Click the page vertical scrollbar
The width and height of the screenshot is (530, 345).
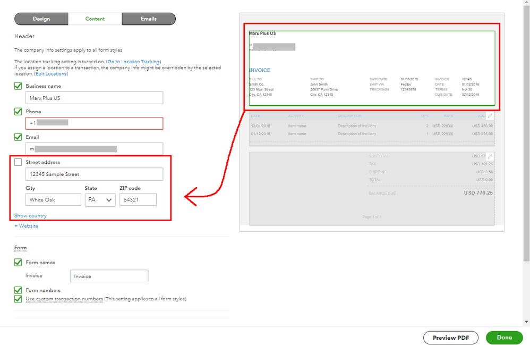(526, 133)
